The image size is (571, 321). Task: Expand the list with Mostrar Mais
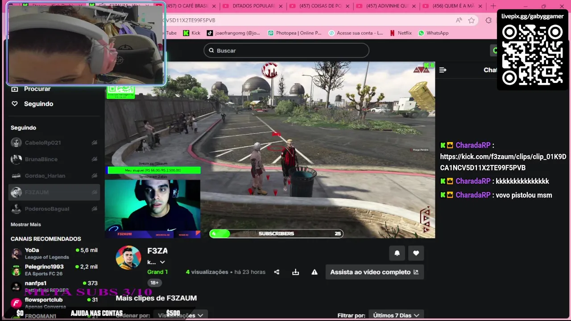[25, 224]
